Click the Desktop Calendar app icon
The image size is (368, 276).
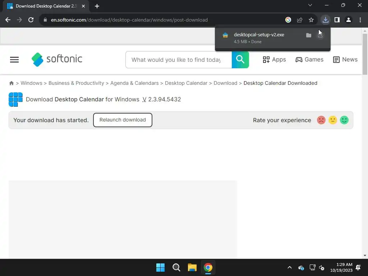click(15, 100)
